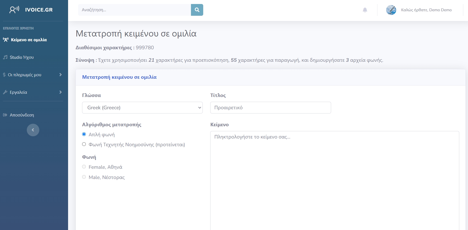
Task: Click the logout icon beside Αποσύνδεση
Action: click(x=5, y=115)
